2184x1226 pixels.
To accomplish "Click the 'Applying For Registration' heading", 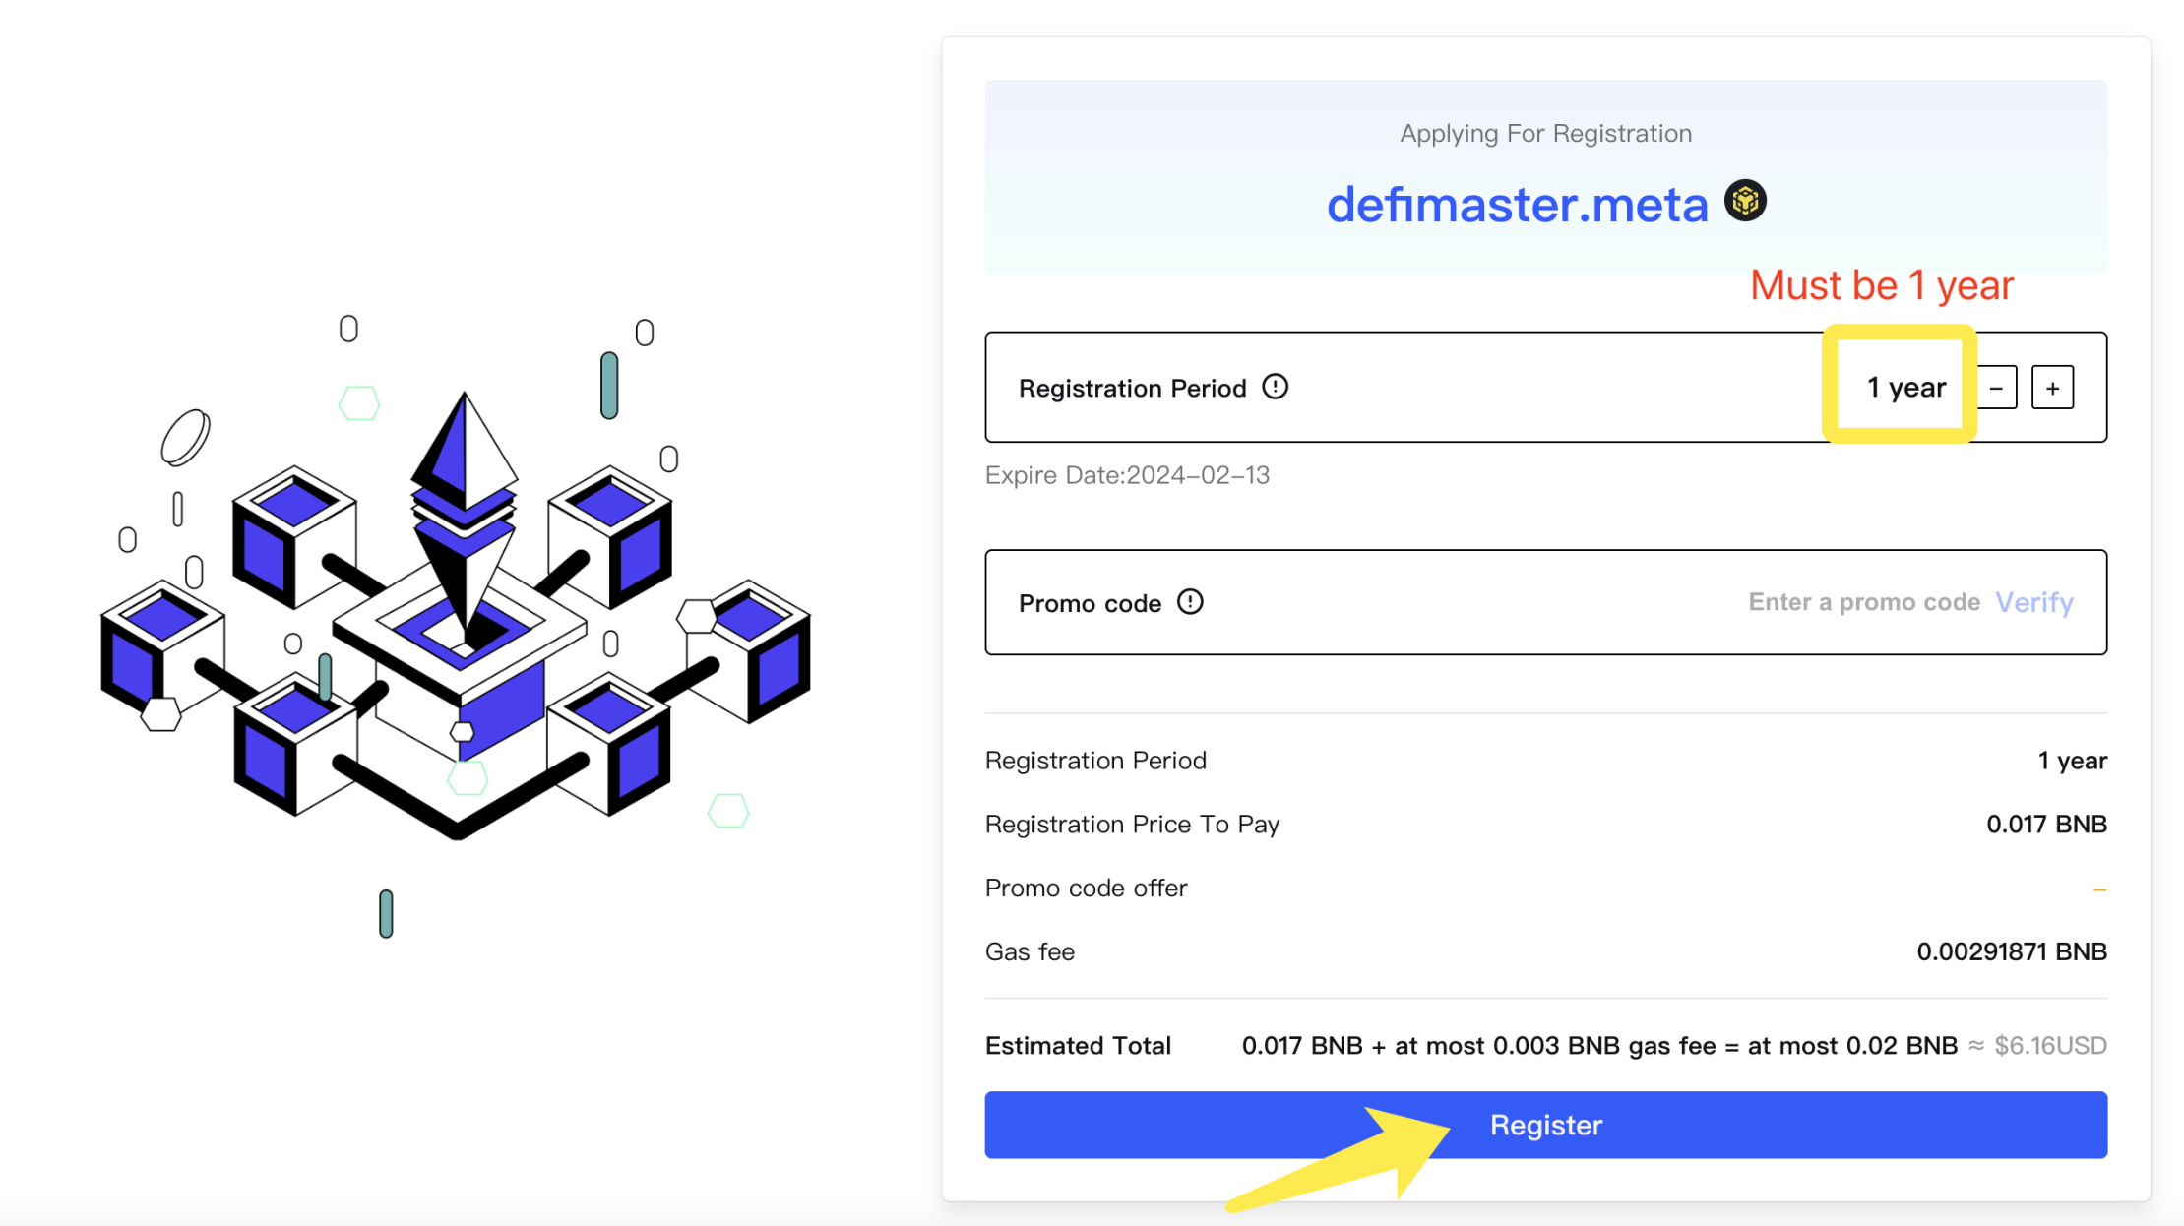I will (1545, 133).
